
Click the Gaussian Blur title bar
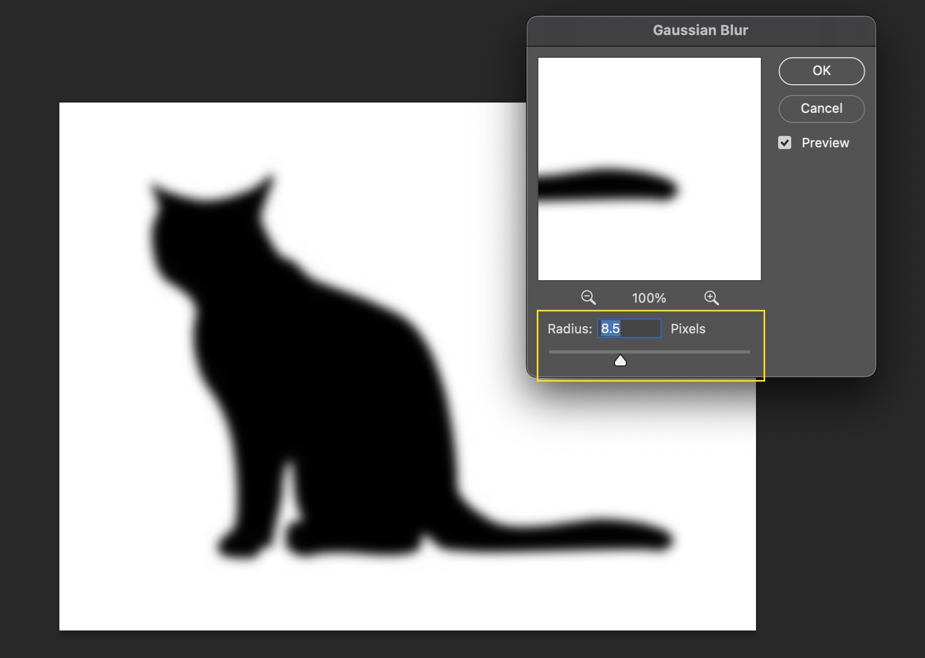[x=700, y=30]
